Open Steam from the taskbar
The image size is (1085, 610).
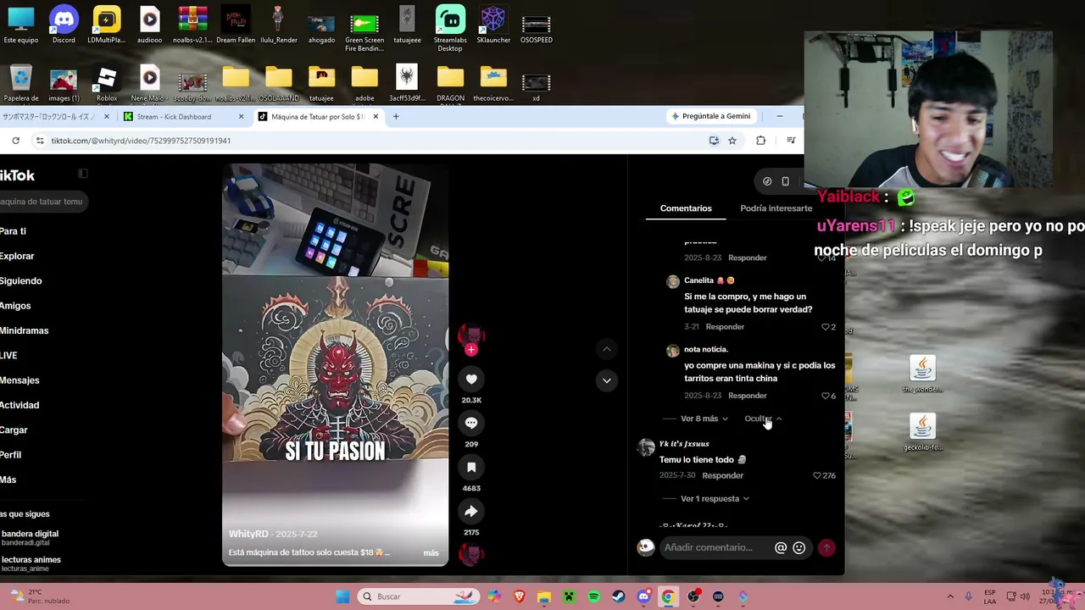618,596
